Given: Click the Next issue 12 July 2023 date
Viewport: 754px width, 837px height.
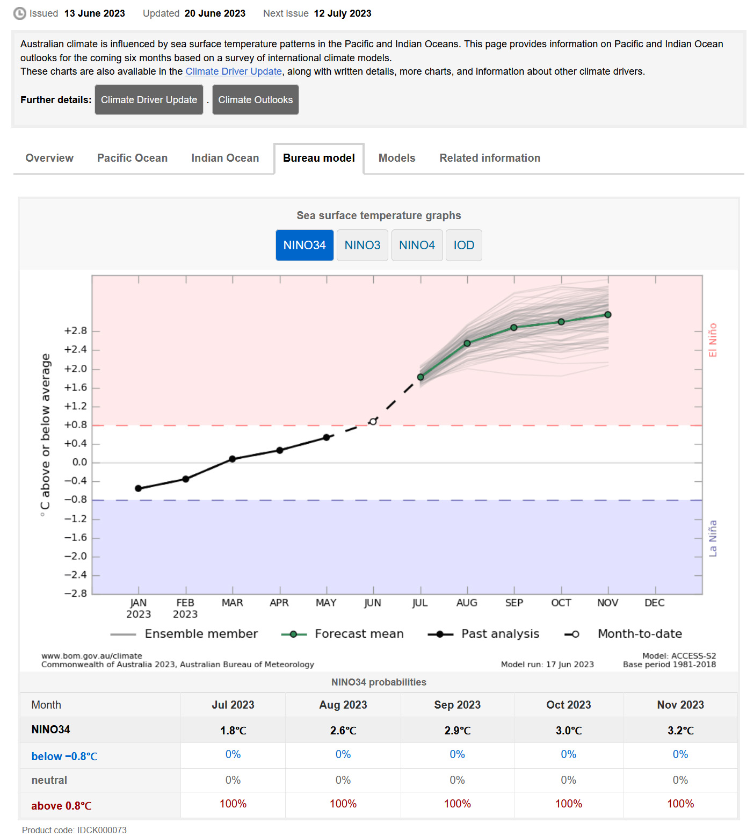Looking at the screenshot, I should tap(343, 13).
